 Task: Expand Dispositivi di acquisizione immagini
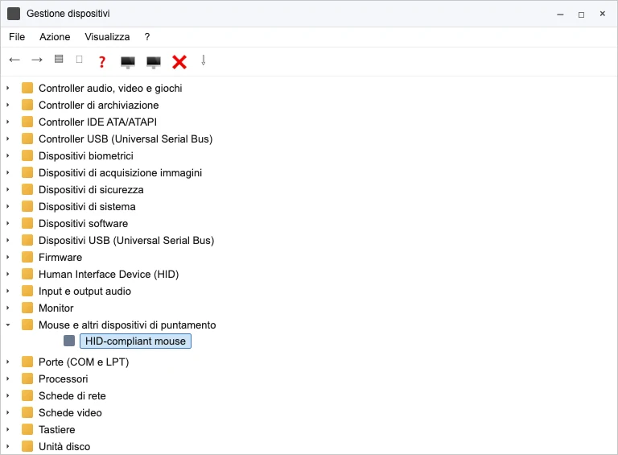pos(8,172)
